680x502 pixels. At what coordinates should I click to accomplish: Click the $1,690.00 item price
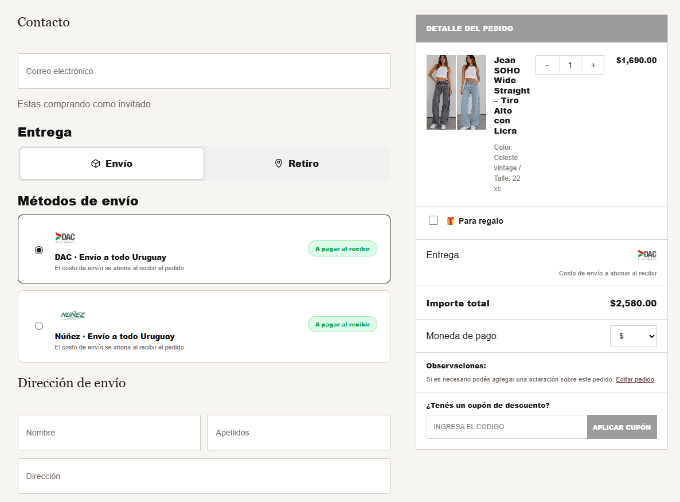[636, 60]
